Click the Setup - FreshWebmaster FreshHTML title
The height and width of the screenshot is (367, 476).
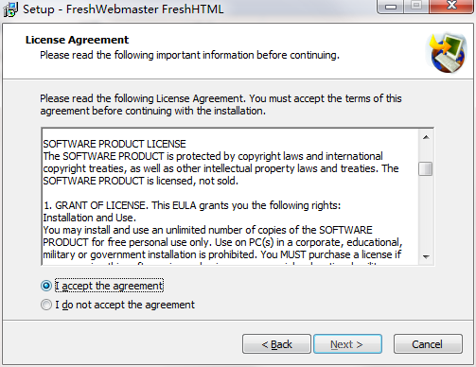coord(123,9)
